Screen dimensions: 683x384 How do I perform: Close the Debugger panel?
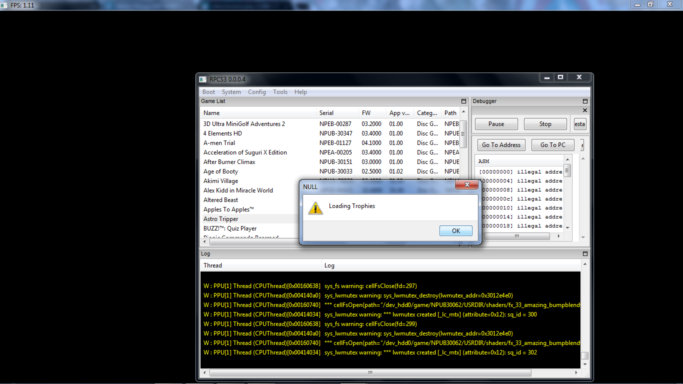tap(585, 110)
